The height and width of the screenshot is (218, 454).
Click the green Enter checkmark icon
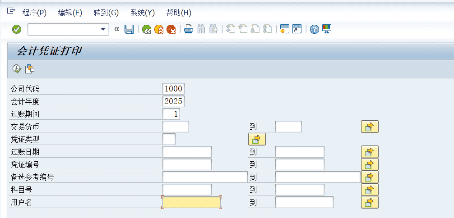17,29
